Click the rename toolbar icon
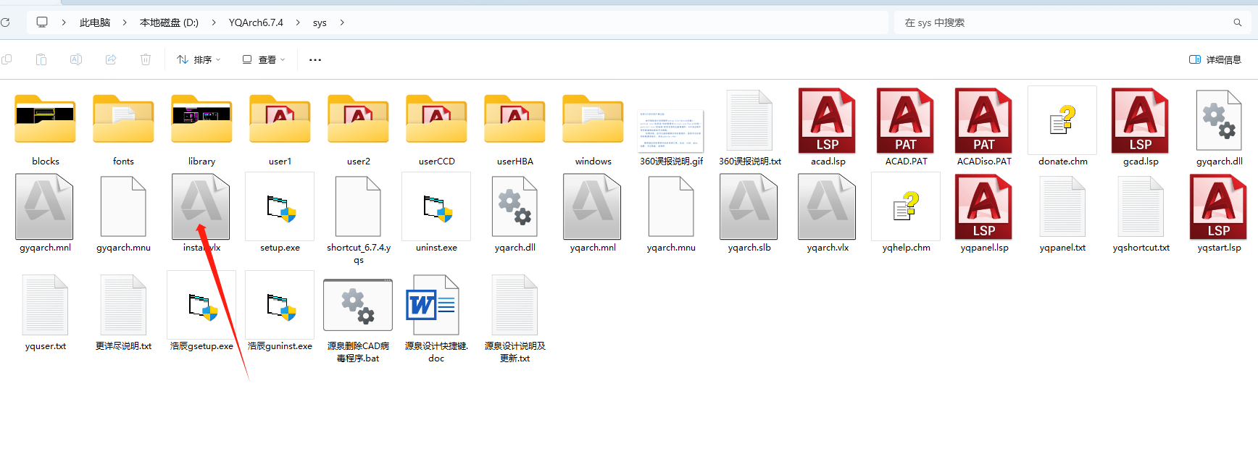 (x=76, y=59)
